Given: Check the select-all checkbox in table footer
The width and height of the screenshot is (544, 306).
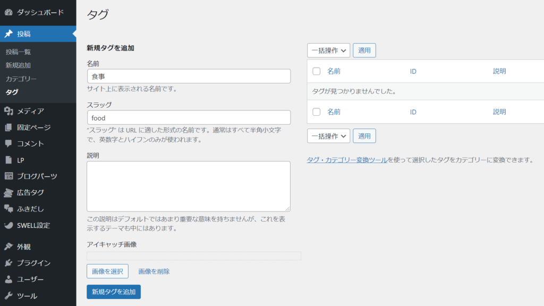Looking at the screenshot, I should [x=317, y=112].
